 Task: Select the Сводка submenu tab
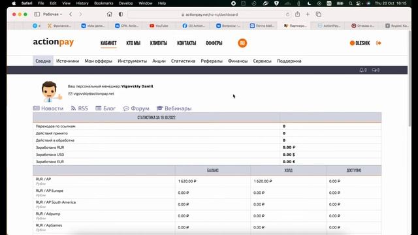[43, 61]
